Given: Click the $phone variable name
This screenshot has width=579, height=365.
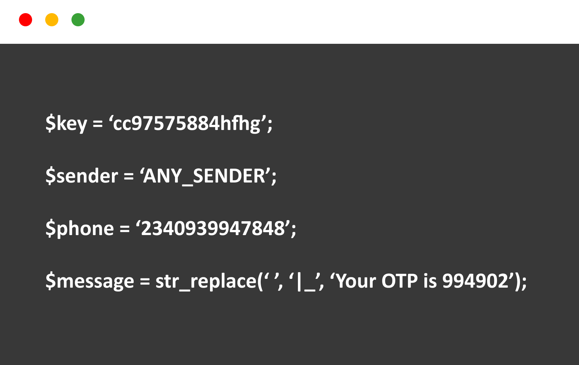Looking at the screenshot, I should 79,228.
